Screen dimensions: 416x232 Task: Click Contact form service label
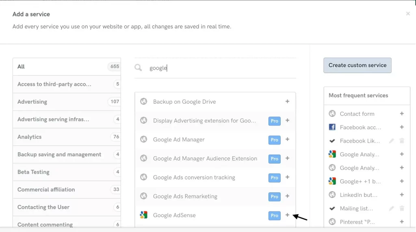click(x=357, y=114)
